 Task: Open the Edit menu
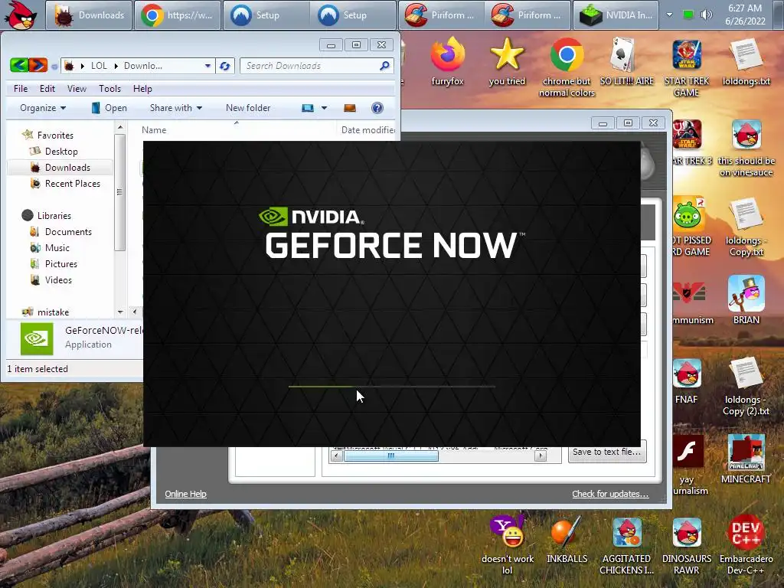(47, 89)
